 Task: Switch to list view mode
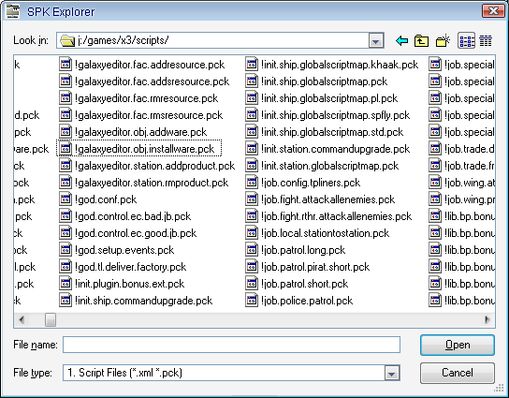[467, 41]
